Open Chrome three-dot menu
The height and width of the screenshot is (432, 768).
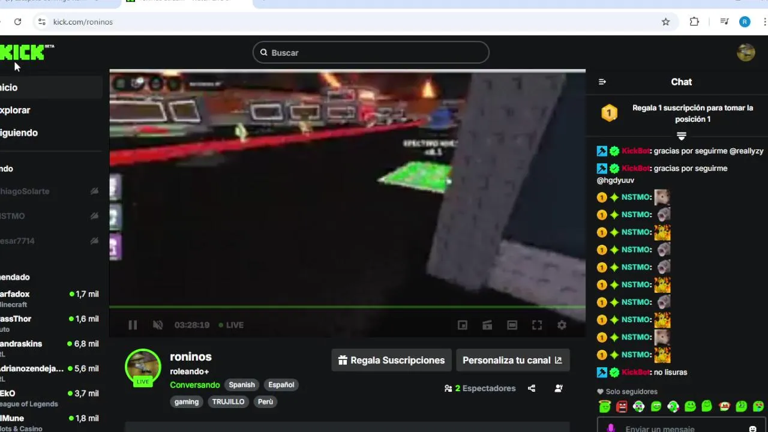point(765,22)
